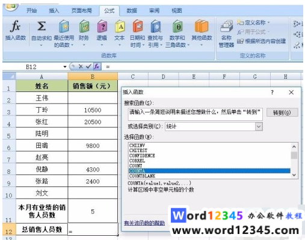Click cell containing 9800
The height and width of the screenshot is (240, 305).
[x=93, y=146]
